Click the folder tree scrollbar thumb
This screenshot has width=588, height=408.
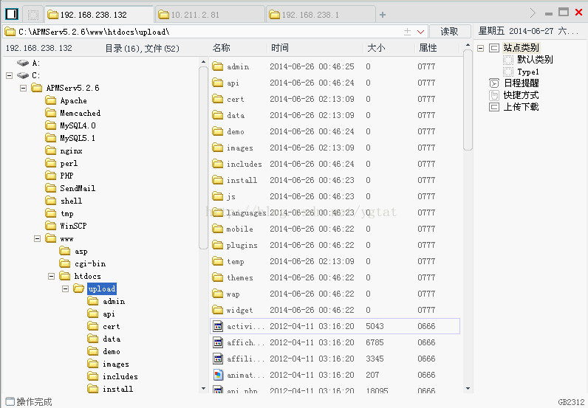[203, 157]
